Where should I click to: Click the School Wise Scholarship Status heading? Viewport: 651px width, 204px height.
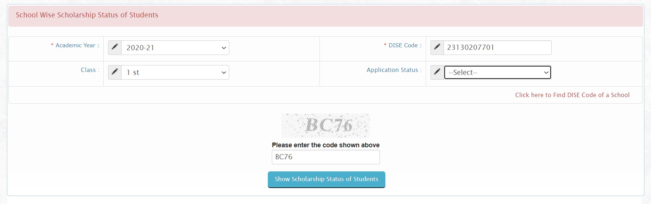point(87,15)
